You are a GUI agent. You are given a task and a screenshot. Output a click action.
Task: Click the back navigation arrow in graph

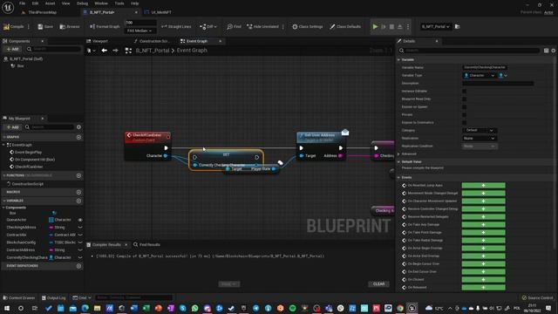[104, 51]
